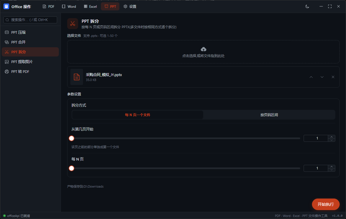Viewport: 346px width, 219px height.
Task: Open the Word tab
Action: (69, 6)
